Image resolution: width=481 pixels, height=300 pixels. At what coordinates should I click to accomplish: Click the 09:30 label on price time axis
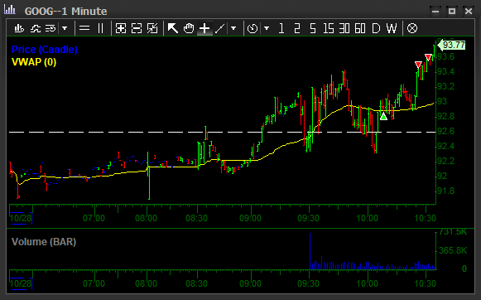click(x=308, y=218)
